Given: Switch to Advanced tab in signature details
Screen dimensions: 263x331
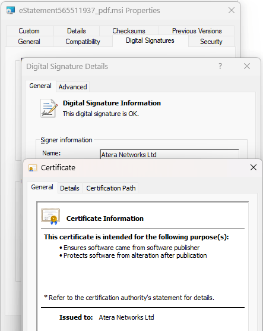Looking at the screenshot, I should 72,87.
